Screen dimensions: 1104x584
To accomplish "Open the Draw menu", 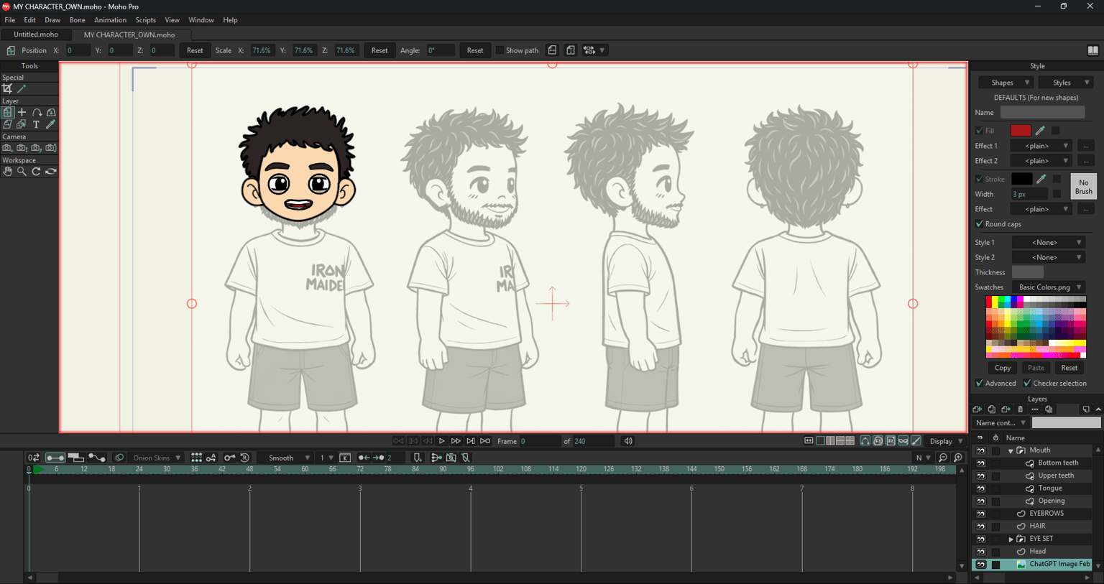I will click(52, 20).
